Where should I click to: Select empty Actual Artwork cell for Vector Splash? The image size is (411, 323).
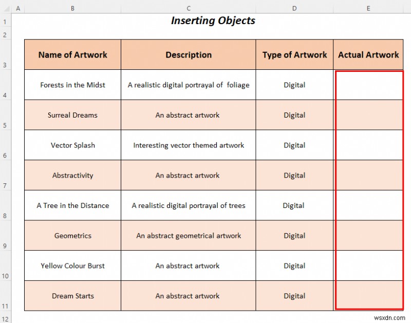(368, 145)
